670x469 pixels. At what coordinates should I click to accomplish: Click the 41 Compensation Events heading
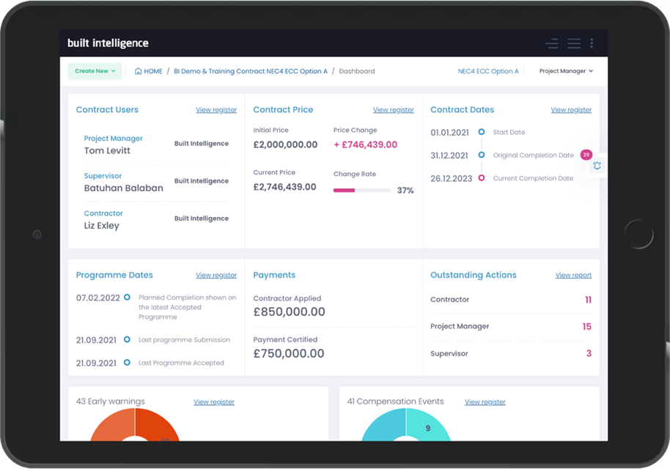396,402
